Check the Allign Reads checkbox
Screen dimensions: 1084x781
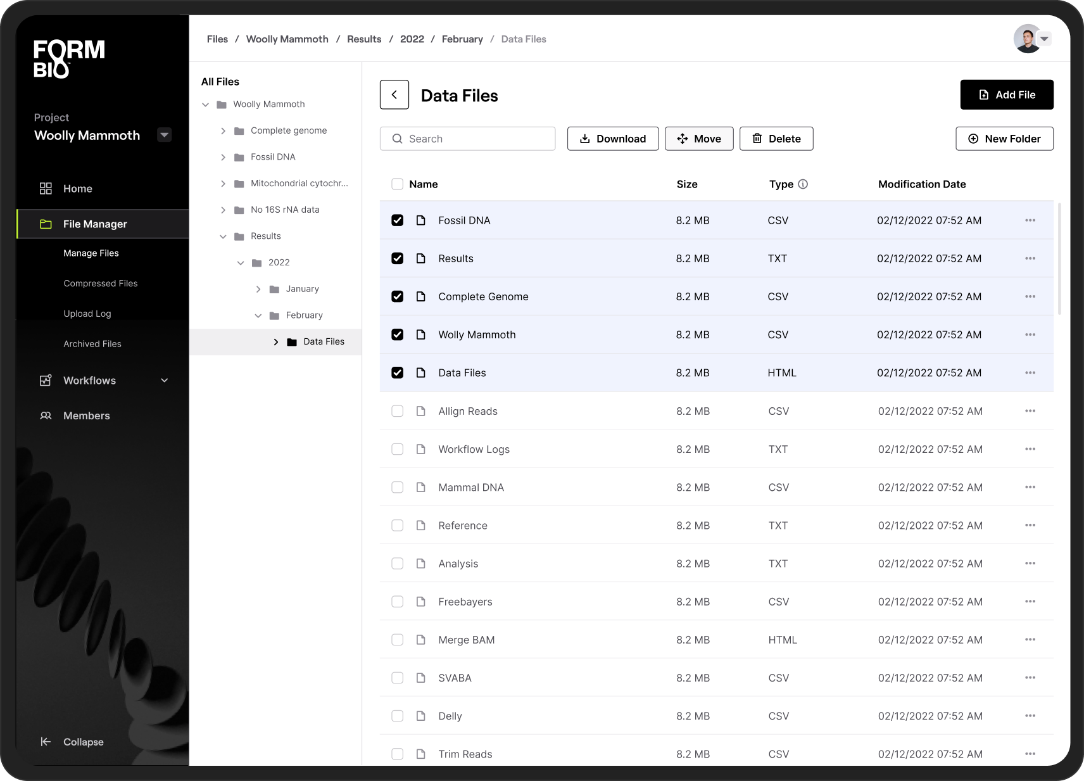click(398, 411)
